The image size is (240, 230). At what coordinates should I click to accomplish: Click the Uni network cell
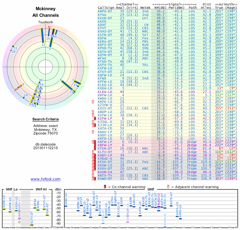pos(145,18)
